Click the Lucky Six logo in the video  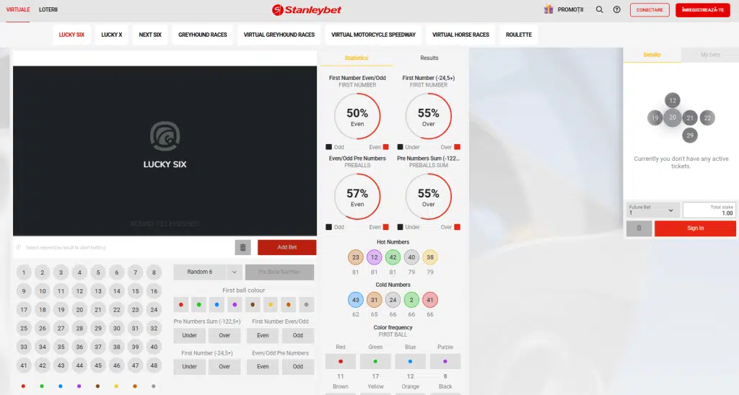[x=165, y=136]
